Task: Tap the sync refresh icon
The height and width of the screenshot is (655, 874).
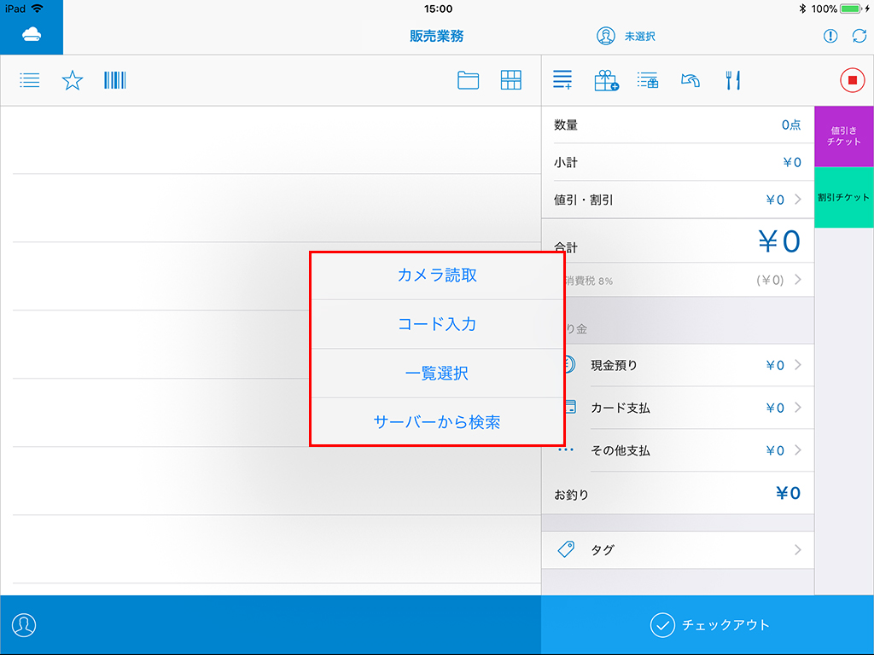Action: [x=859, y=36]
